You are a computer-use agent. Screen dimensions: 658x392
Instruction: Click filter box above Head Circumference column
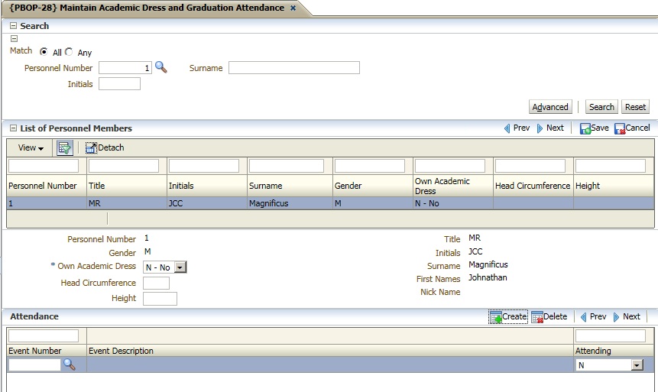(530, 166)
